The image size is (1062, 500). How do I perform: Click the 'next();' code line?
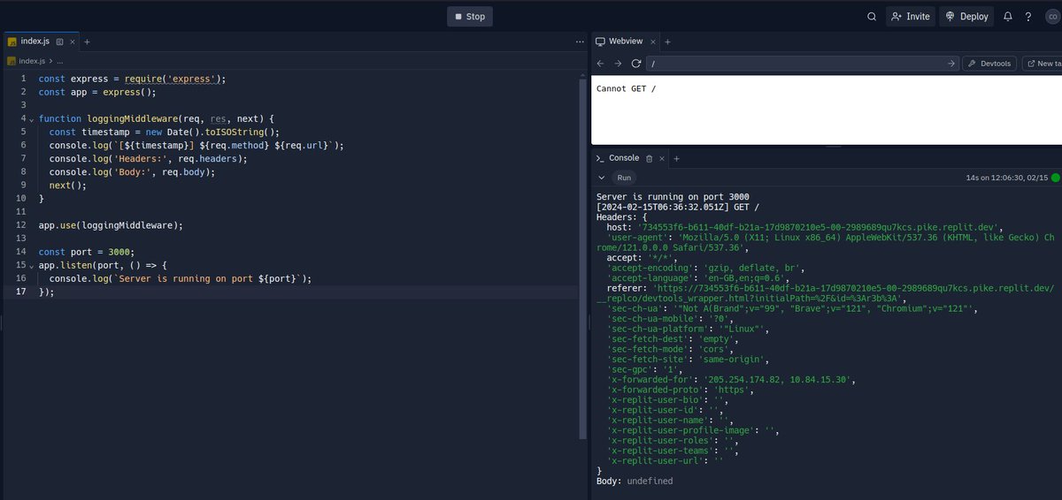[x=68, y=186]
